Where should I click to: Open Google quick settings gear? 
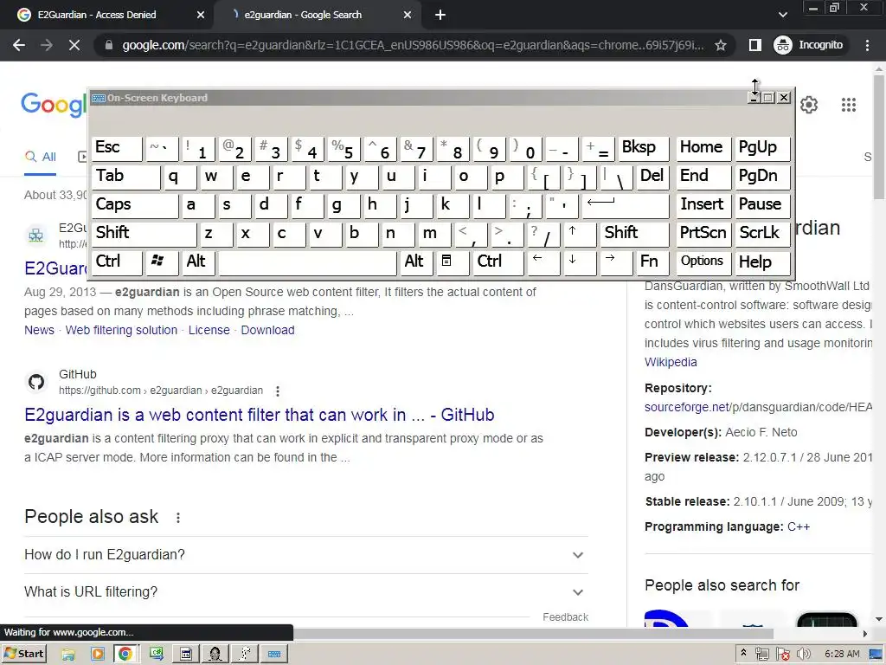(809, 105)
